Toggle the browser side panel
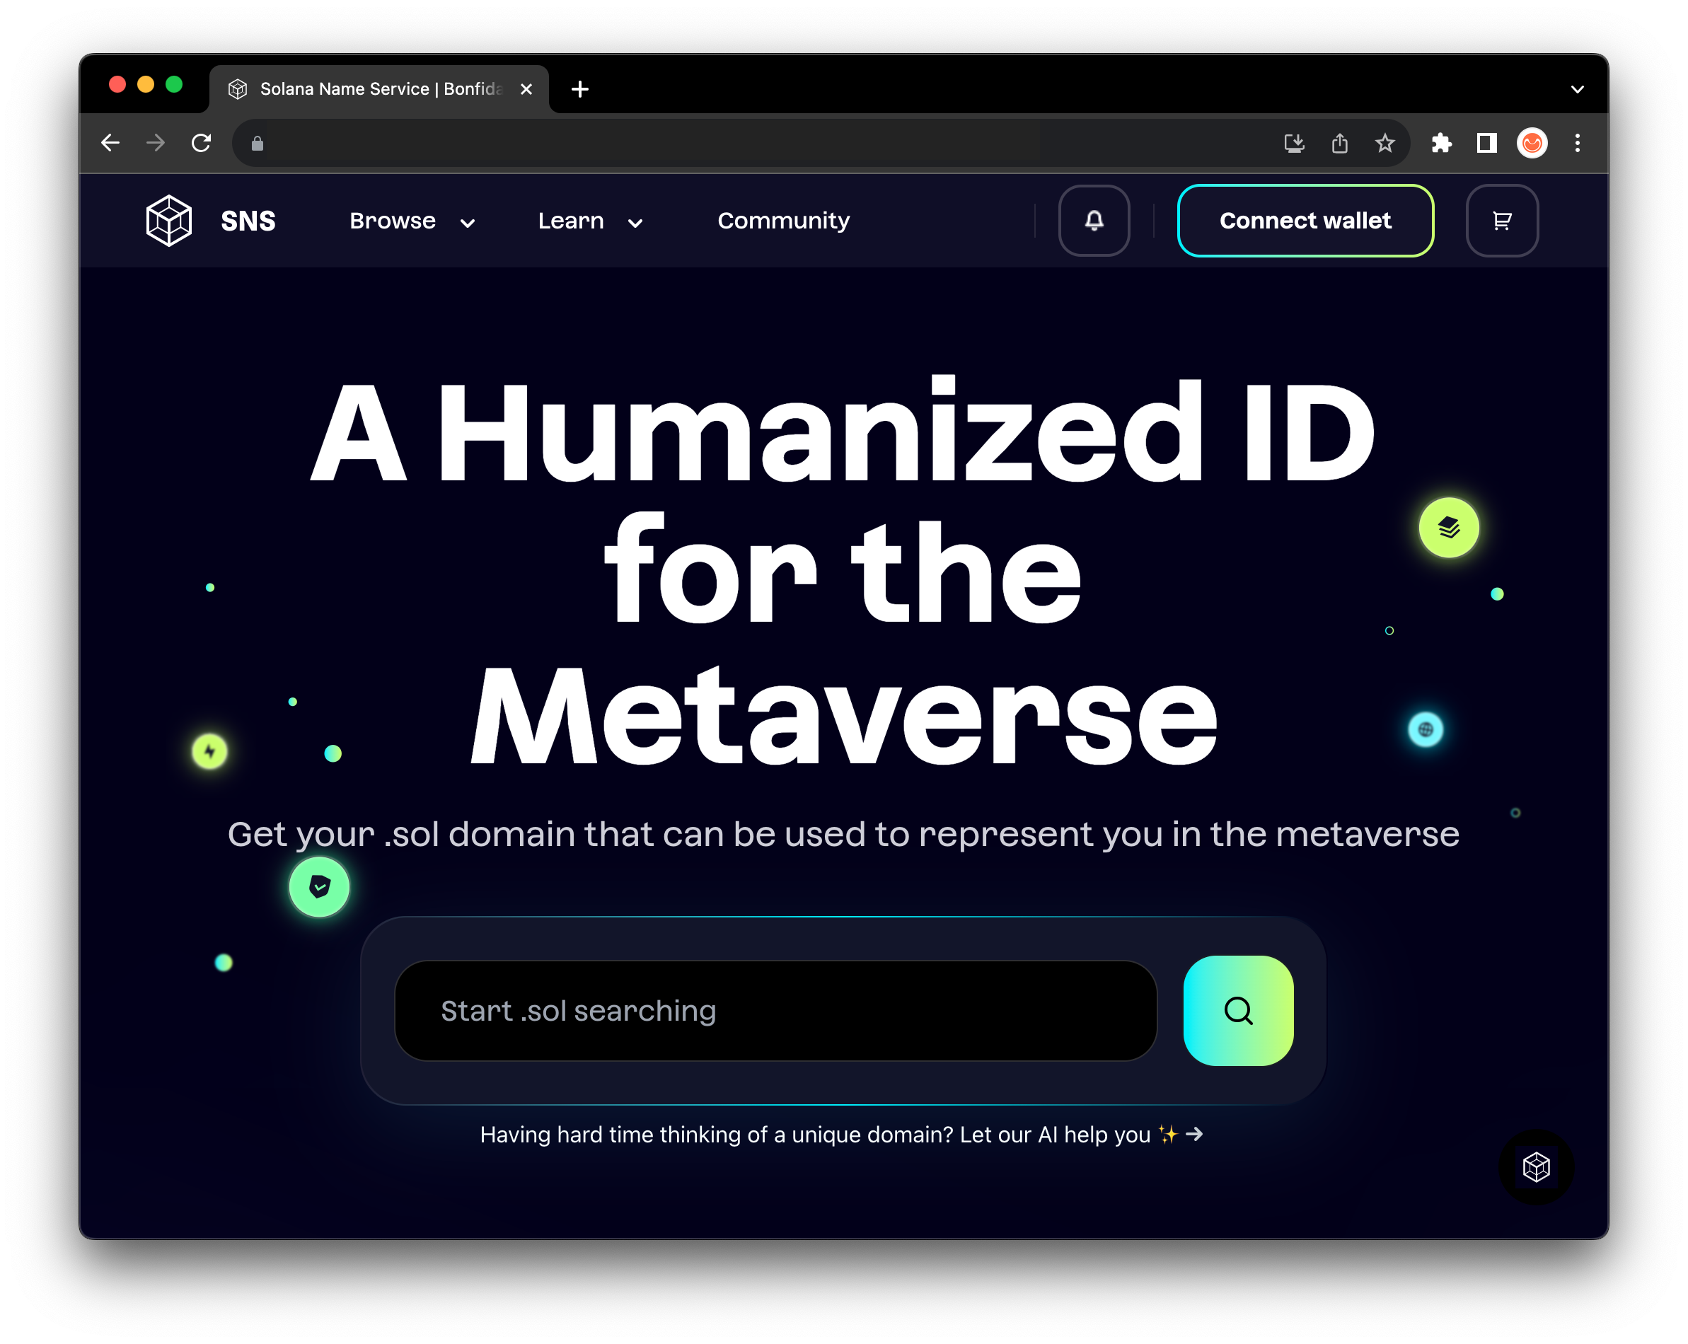The height and width of the screenshot is (1344, 1688). pos(1486,144)
